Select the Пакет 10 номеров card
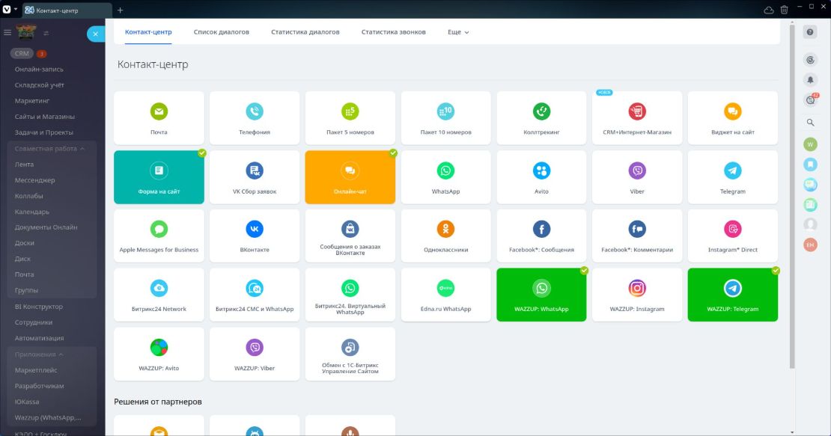The height and width of the screenshot is (436, 831). pyautogui.click(x=445, y=117)
